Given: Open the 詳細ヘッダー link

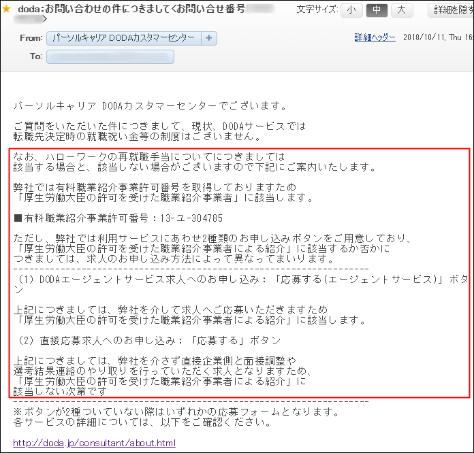Looking at the screenshot, I should click(x=375, y=37).
